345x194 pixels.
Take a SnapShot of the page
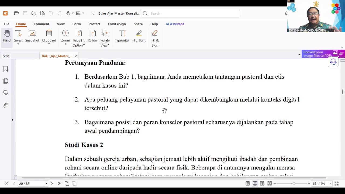point(32,36)
